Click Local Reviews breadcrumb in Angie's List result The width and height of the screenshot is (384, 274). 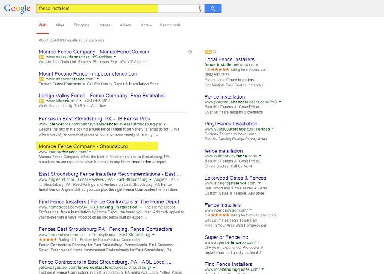(x=91, y=180)
